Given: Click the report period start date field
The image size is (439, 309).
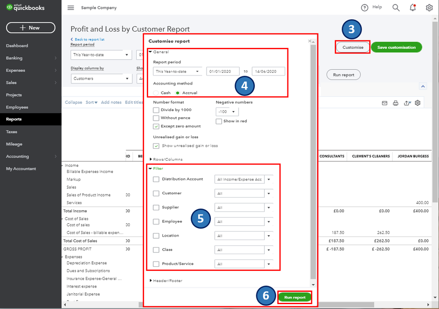Looking at the screenshot, I should 222,72.
